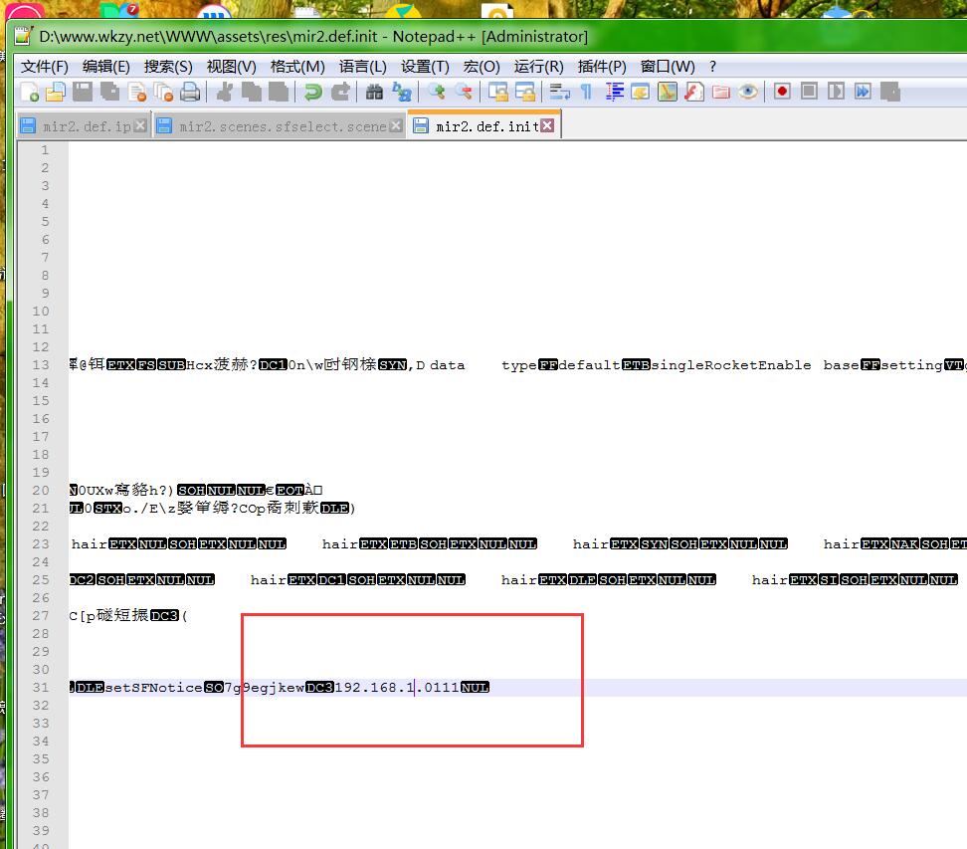The height and width of the screenshot is (849, 967).
Task: Toggle show all characters pilcrow icon
Action: 586,93
